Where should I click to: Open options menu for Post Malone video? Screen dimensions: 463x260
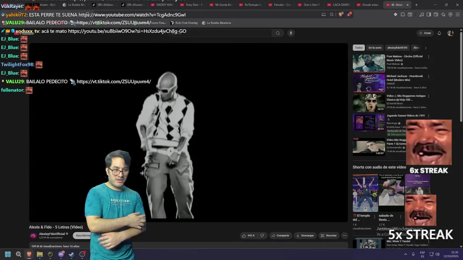429,57
